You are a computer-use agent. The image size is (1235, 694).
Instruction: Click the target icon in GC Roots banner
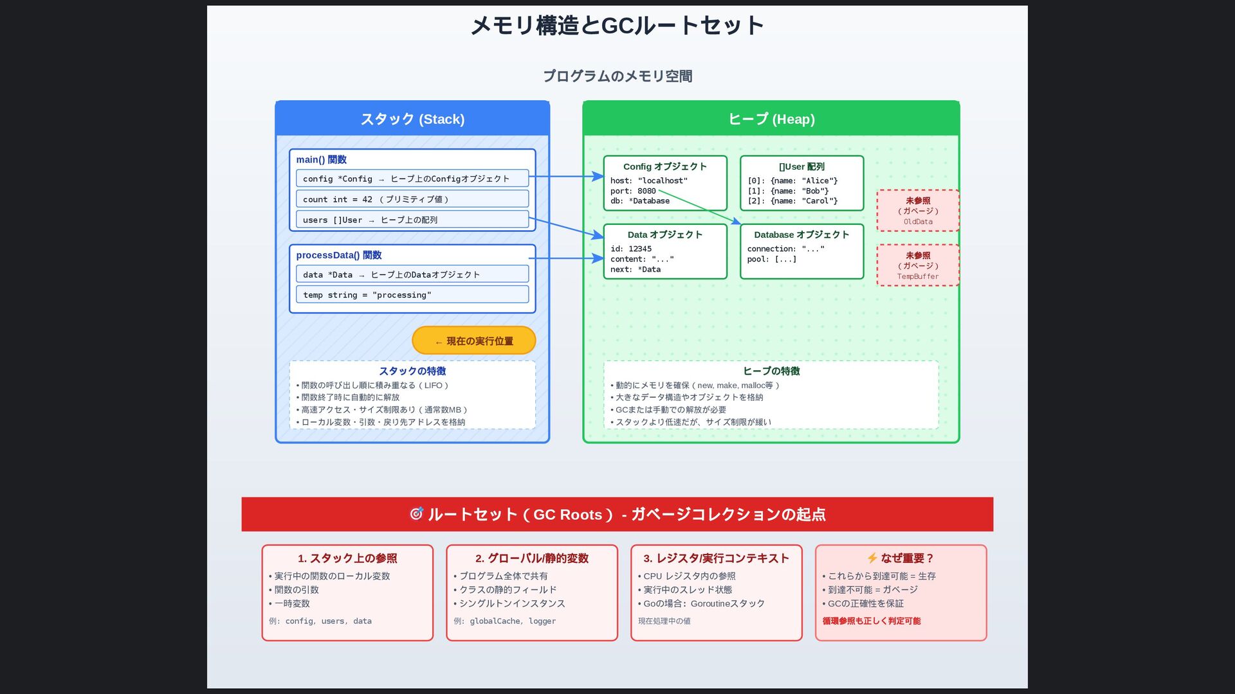click(416, 514)
